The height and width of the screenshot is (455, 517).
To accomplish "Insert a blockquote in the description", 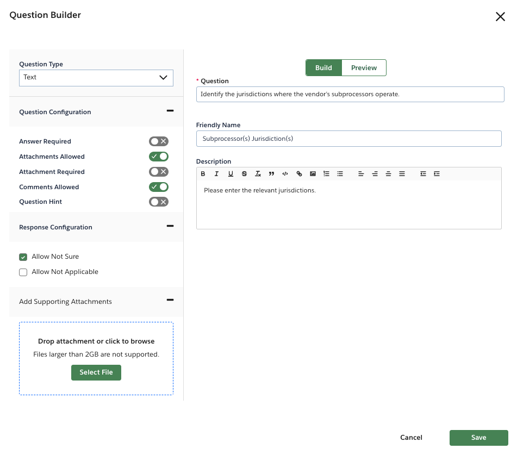I will tap(271, 173).
